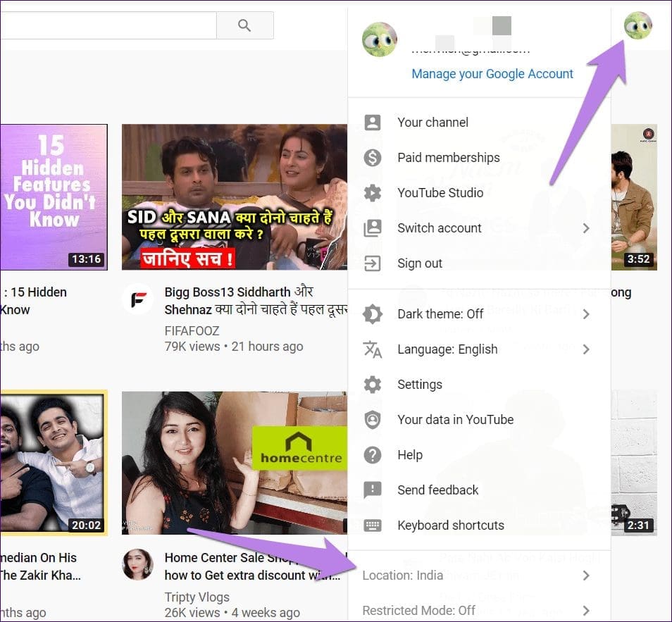
Task: Open Your channel from the account menu
Action: 433,122
